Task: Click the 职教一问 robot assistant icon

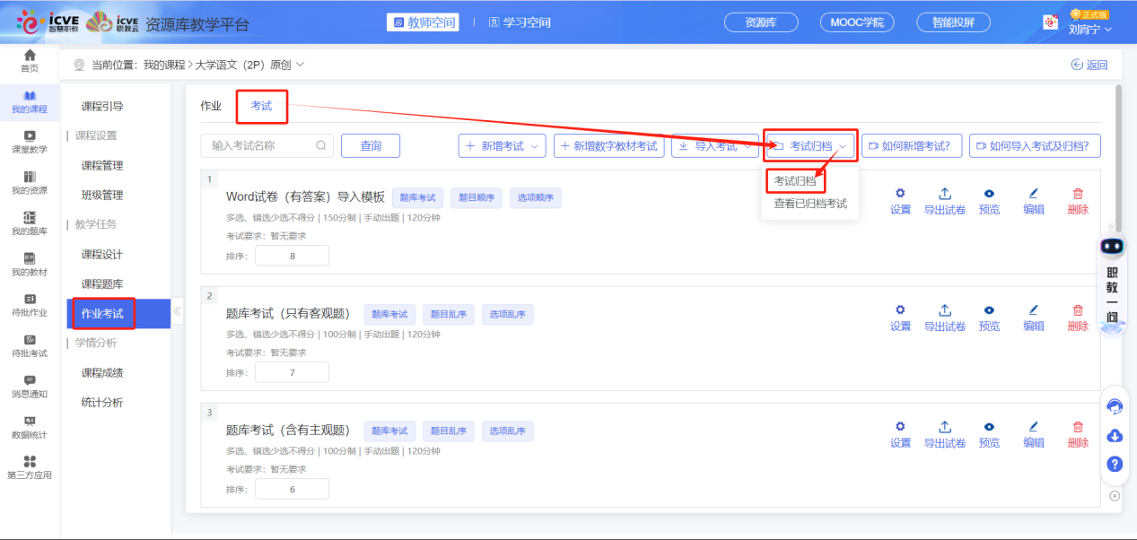Action: (x=1113, y=248)
